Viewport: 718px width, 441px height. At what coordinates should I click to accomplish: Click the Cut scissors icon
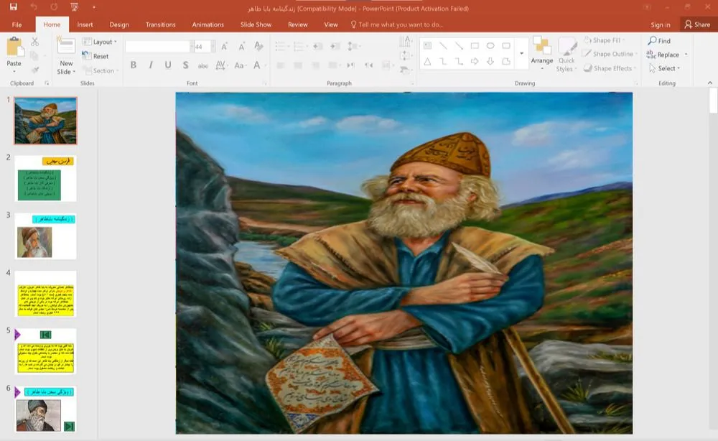click(34, 42)
